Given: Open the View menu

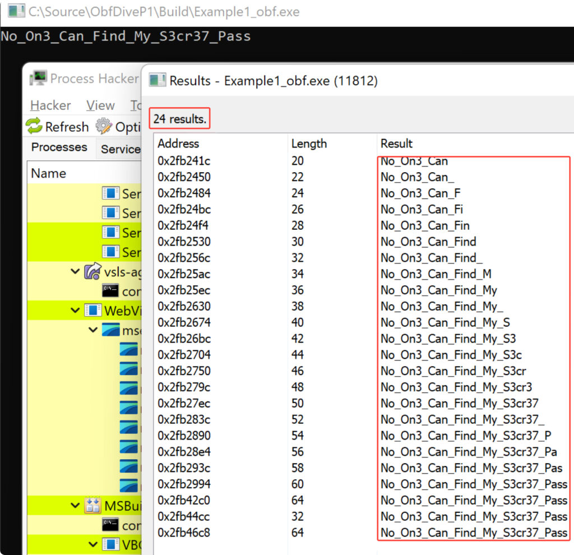Looking at the screenshot, I should click(x=100, y=105).
